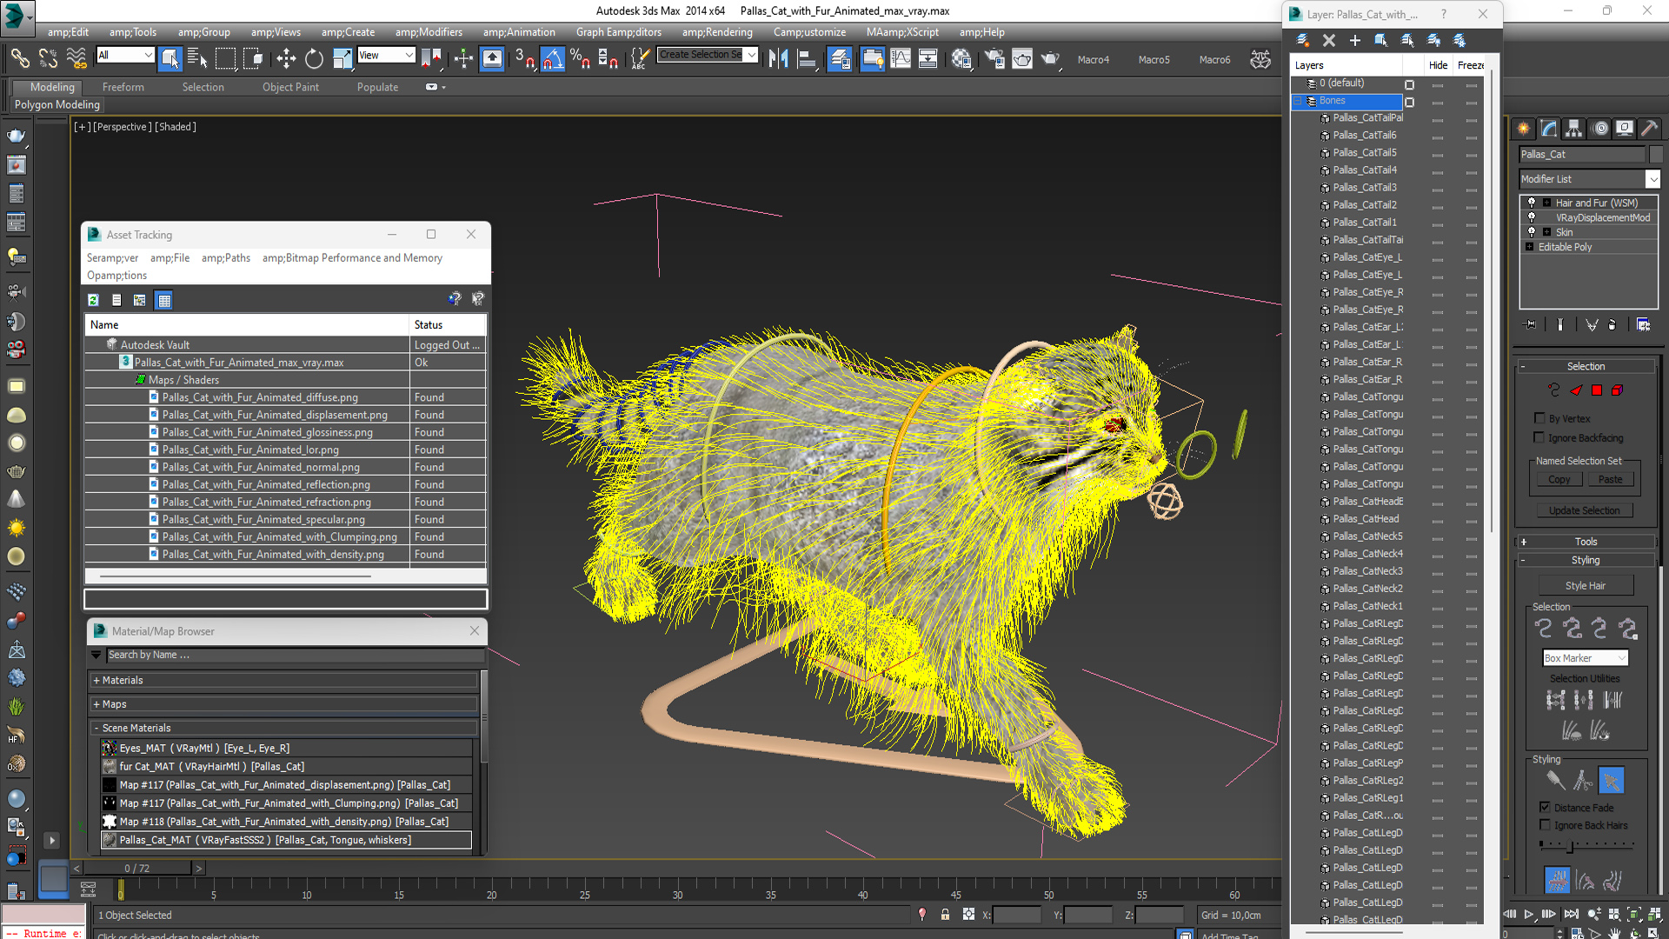Viewport: 1669px width, 939px height.
Task: Select the Move tool in main toolbar
Action: tap(286, 59)
